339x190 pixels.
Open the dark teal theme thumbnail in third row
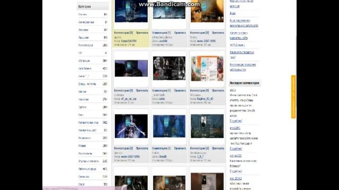click(x=207, y=126)
